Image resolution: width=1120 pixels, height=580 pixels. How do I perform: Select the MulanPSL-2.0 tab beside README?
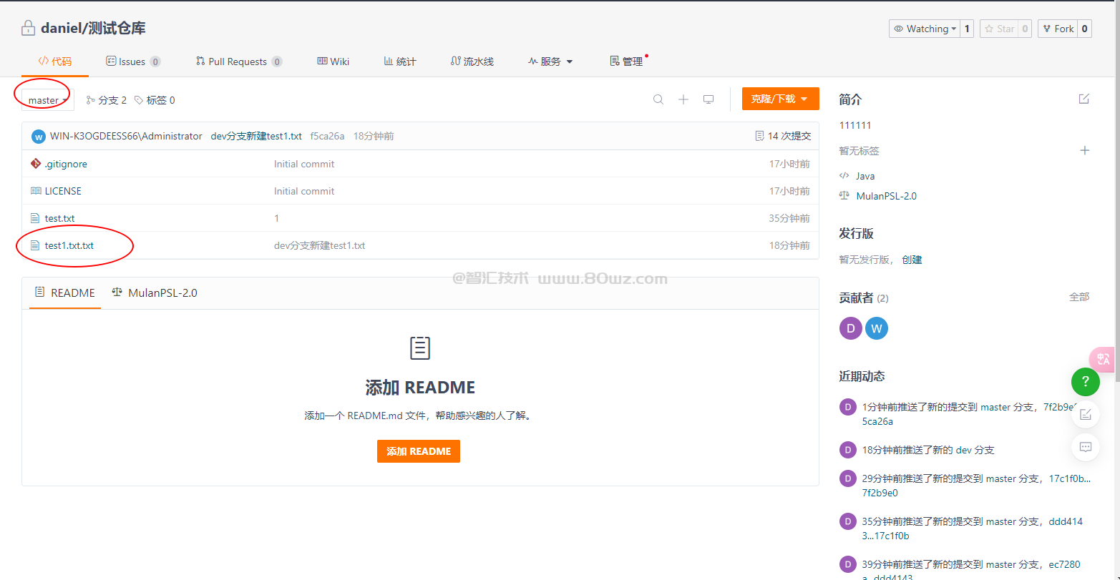[155, 293]
